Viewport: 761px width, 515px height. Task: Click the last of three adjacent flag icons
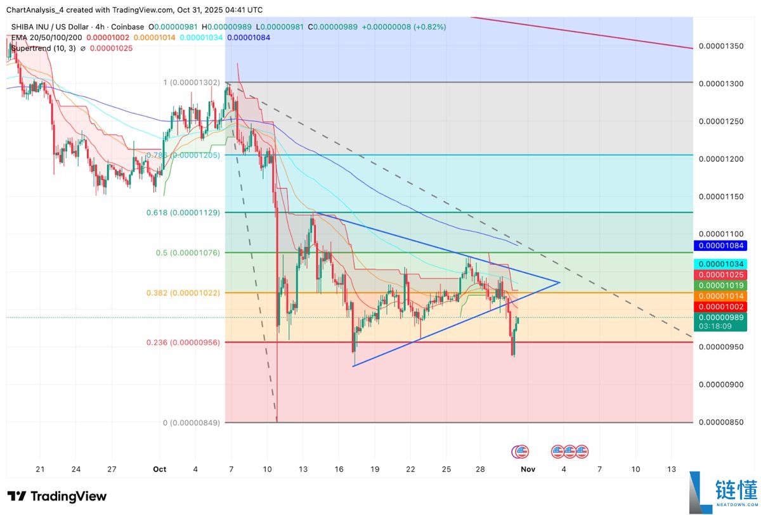click(x=581, y=452)
